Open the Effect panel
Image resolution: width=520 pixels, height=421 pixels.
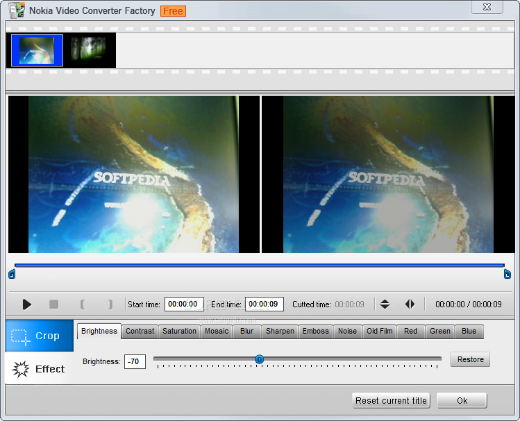(39, 368)
